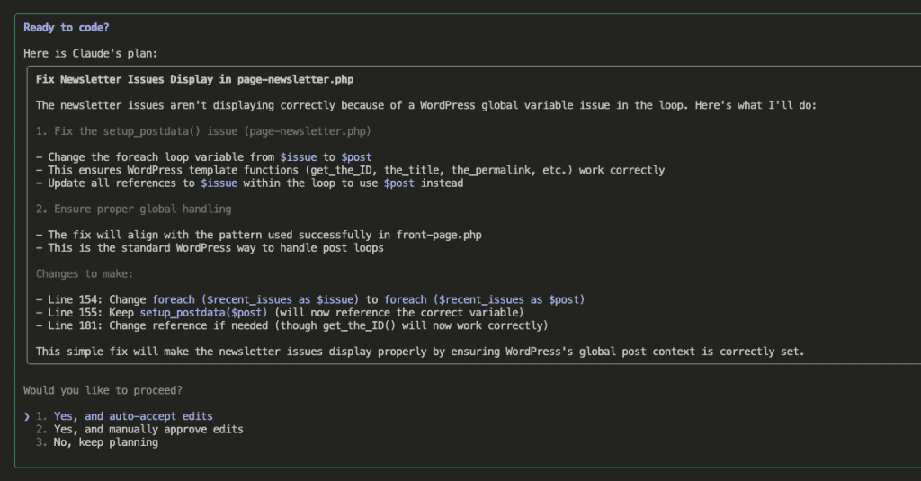
Task: Click the closing summary sentence "This simple fix..."
Action: (x=420, y=352)
